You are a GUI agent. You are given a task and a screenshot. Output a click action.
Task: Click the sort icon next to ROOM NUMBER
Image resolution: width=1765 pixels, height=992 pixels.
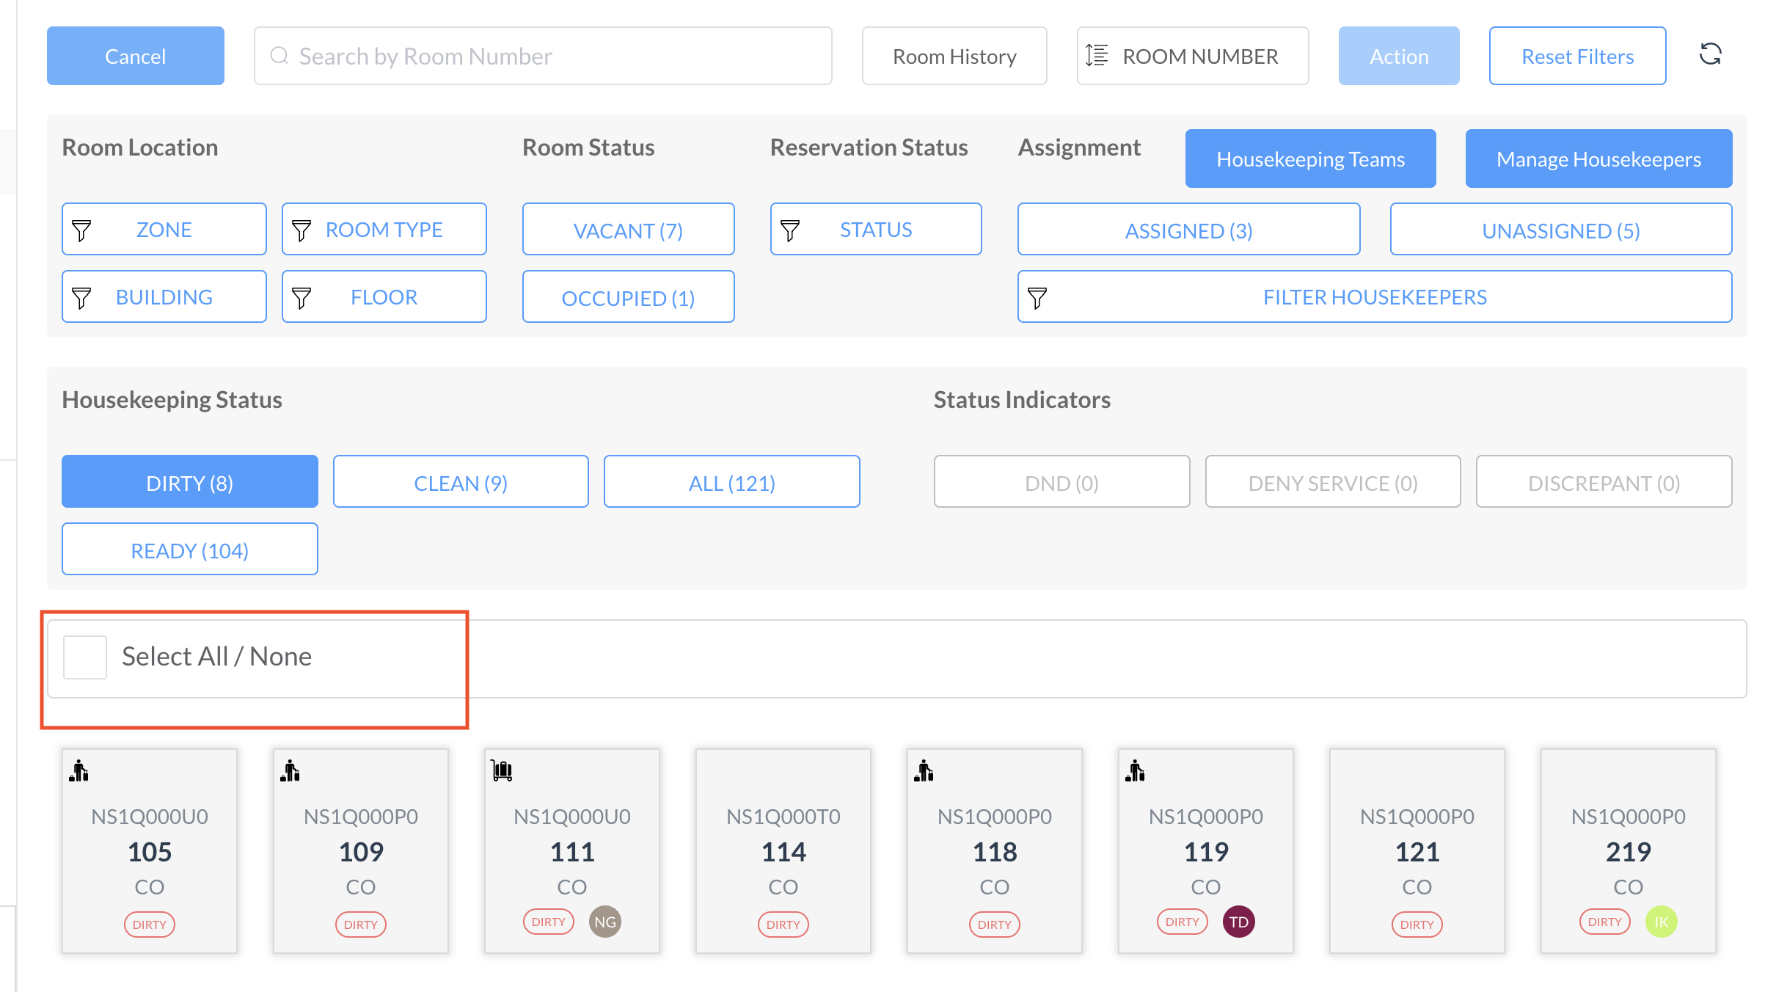pyautogui.click(x=1097, y=56)
